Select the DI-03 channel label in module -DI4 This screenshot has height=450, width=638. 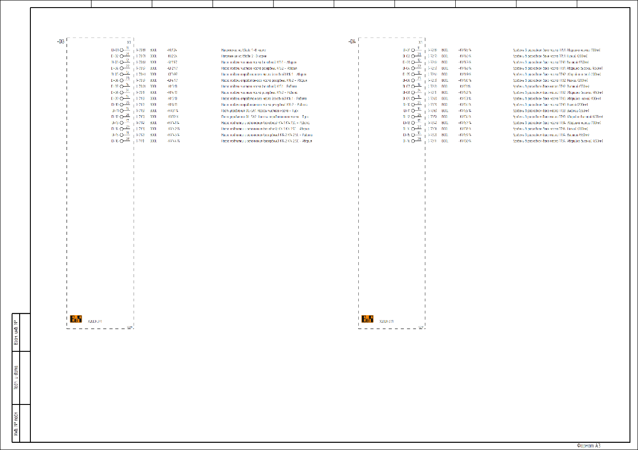coord(407,62)
